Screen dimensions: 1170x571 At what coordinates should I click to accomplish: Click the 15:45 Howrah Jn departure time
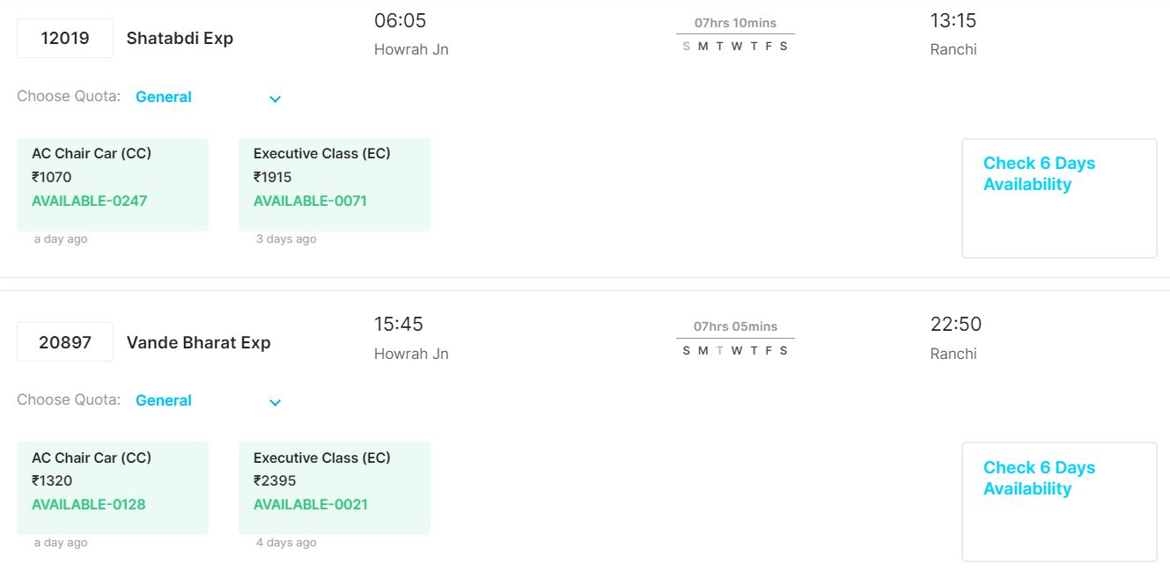click(399, 325)
